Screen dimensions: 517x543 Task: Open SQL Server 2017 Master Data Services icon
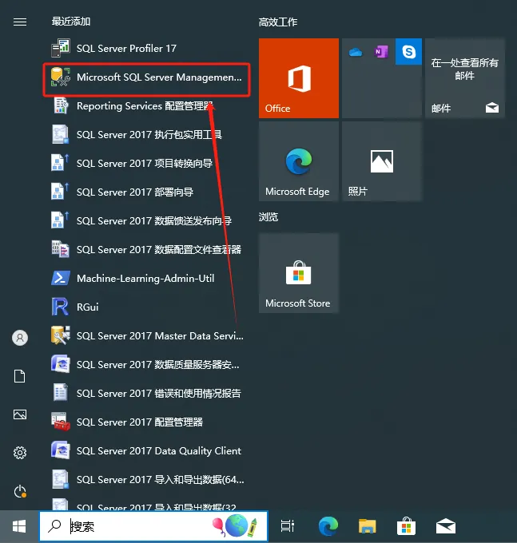click(61, 335)
